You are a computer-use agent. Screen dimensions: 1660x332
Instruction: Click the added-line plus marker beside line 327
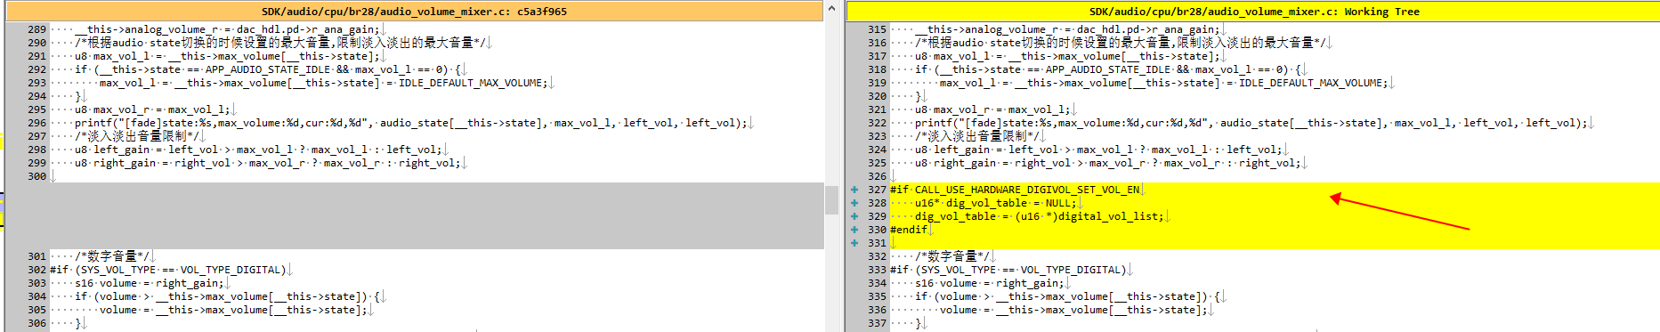click(x=854, y=190)
